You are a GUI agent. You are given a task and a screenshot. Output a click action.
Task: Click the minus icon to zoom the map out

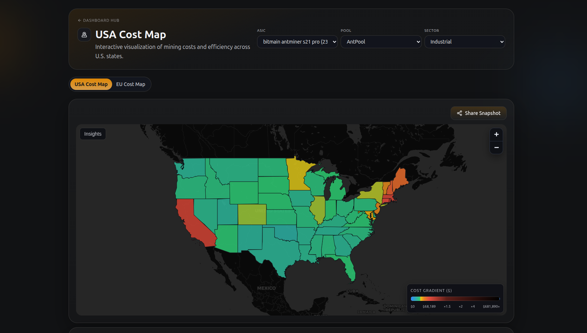click(496, 147)
